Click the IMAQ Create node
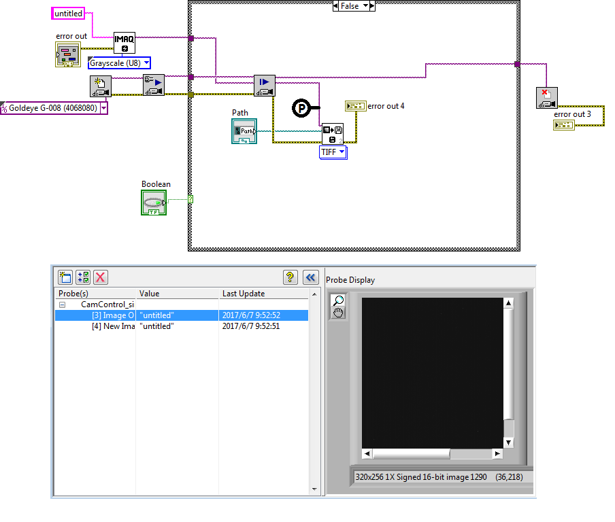615x522 pixels. pyautogui.click(x=124, y=42)
